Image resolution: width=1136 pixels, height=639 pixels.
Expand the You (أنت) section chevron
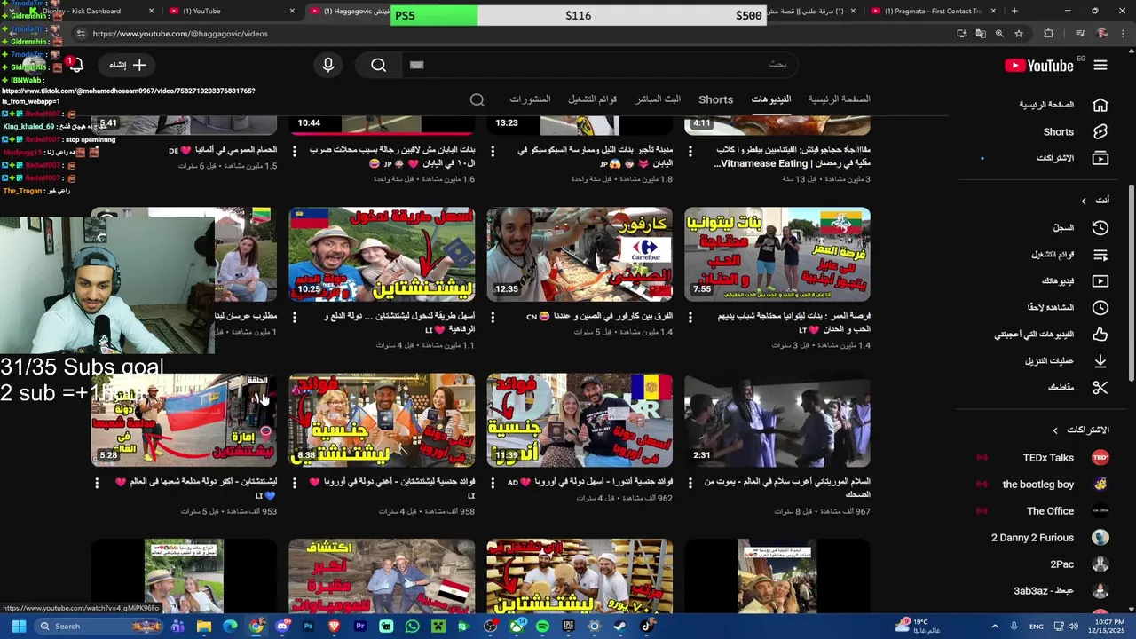tap(1084, 201)
